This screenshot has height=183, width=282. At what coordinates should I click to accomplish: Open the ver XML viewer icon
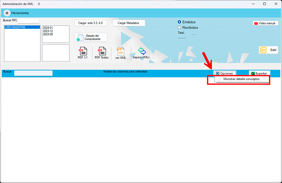click(121, 51)
